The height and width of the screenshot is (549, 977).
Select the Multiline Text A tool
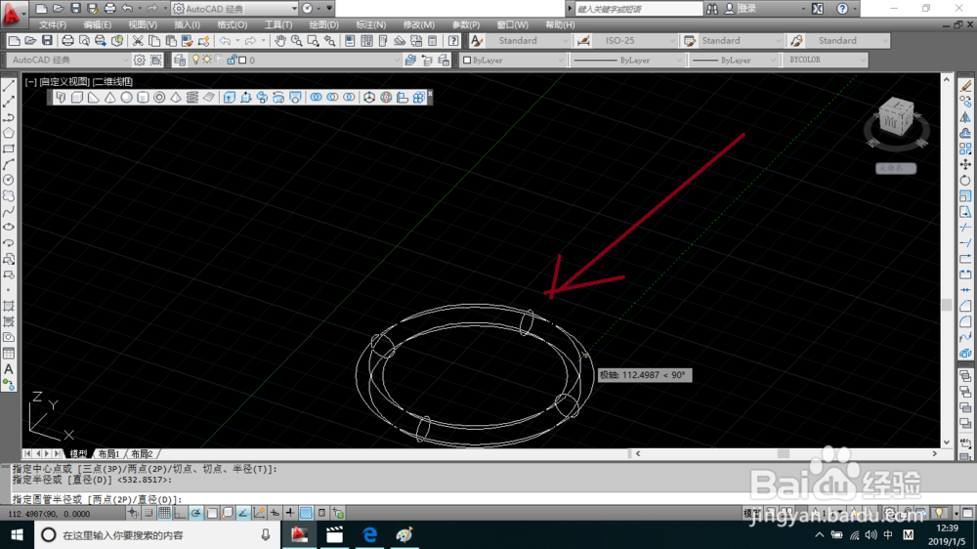coord(9,369)
